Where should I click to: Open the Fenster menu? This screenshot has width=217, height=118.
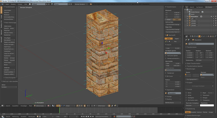(x=20, y=4)
